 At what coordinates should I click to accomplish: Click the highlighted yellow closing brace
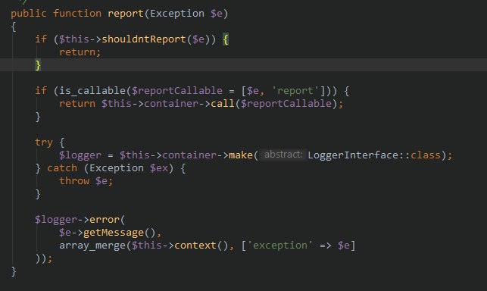pyautogui.click(x=38, y=65)
